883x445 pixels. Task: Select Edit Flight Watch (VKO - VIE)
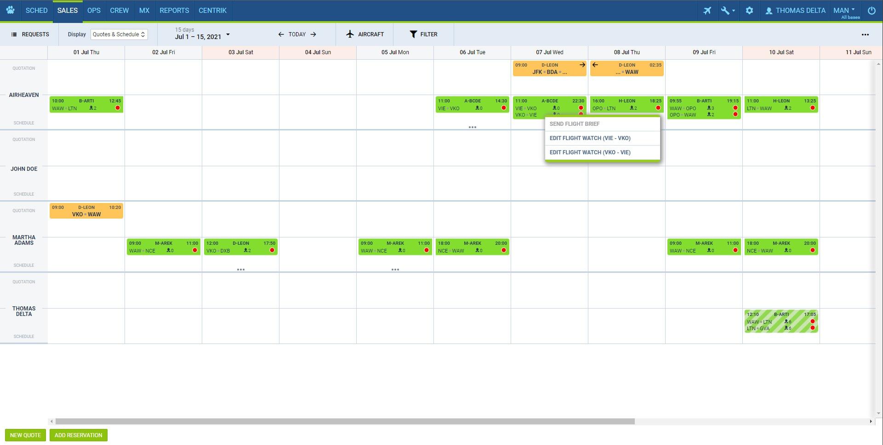[590, 152]
